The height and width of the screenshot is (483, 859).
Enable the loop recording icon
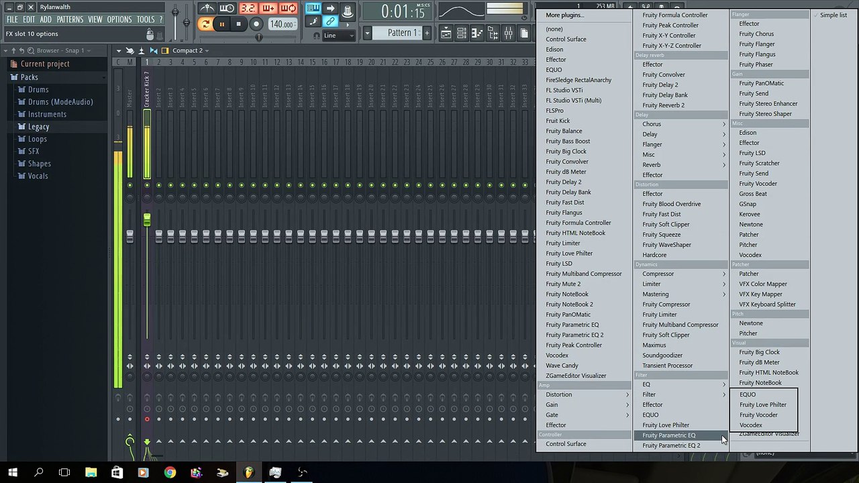point(289,9)
